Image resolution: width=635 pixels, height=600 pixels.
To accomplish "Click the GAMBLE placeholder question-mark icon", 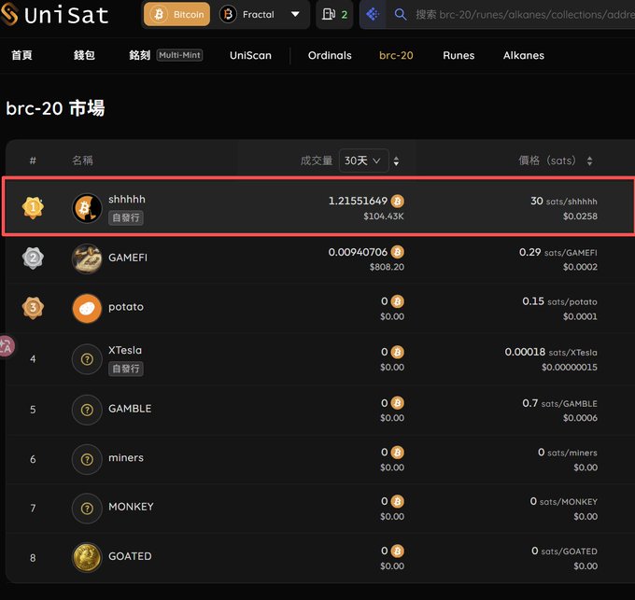I will click(87, 410).
